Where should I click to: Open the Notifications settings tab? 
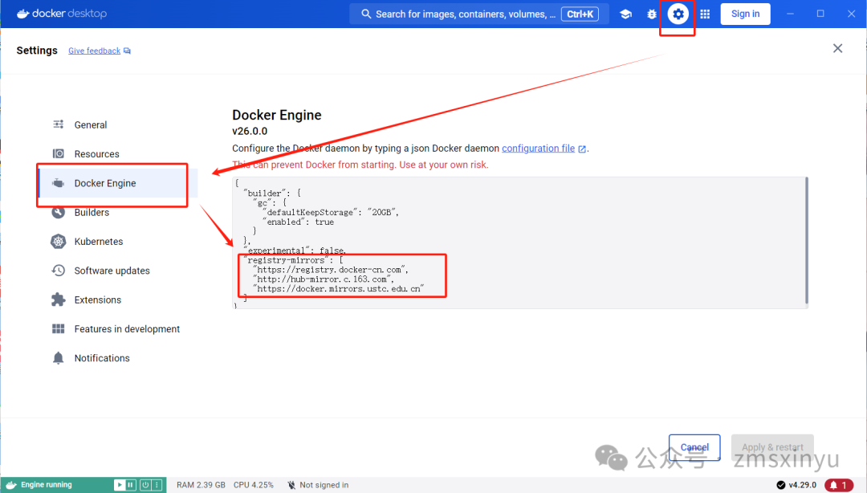point(118,358)
